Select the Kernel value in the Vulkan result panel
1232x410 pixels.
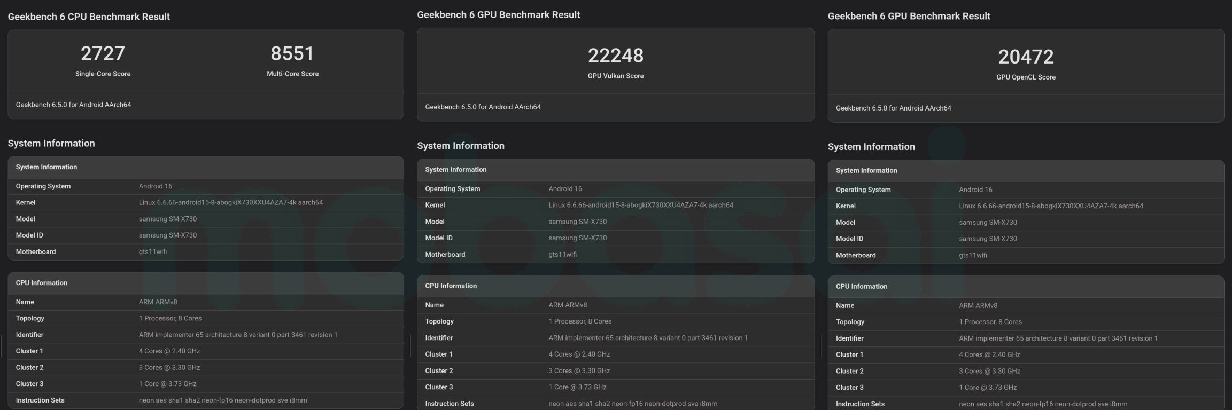pos(641,205)
